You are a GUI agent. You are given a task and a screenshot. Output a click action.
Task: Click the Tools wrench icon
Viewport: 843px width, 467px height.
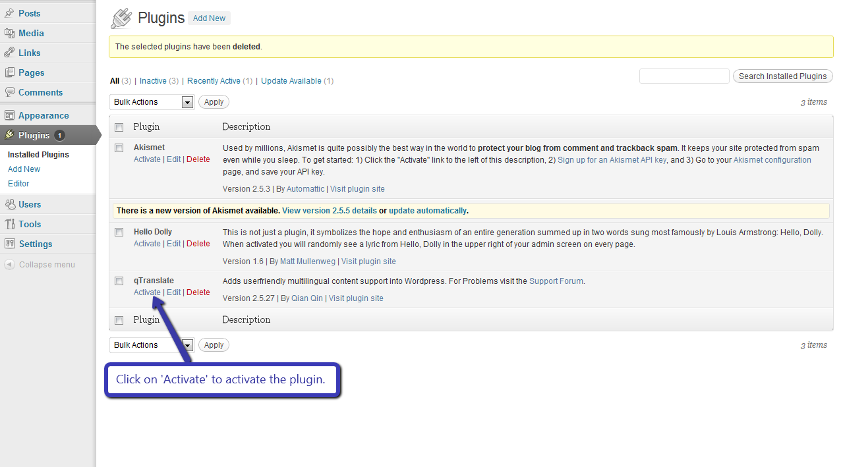coord(9,224)
